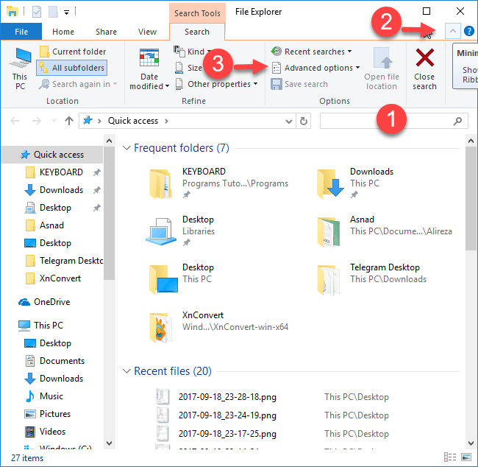Click the Close search red X icon
Screen dimensions: 478x467
(424, 59)
